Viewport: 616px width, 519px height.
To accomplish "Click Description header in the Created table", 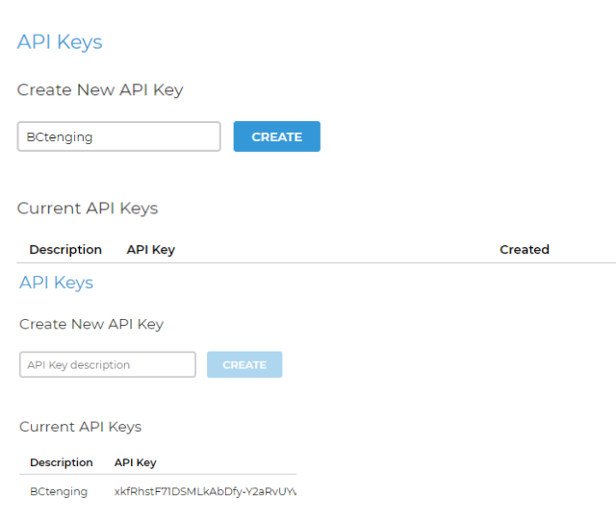I will pyautogui.click(x=65, y=250).
